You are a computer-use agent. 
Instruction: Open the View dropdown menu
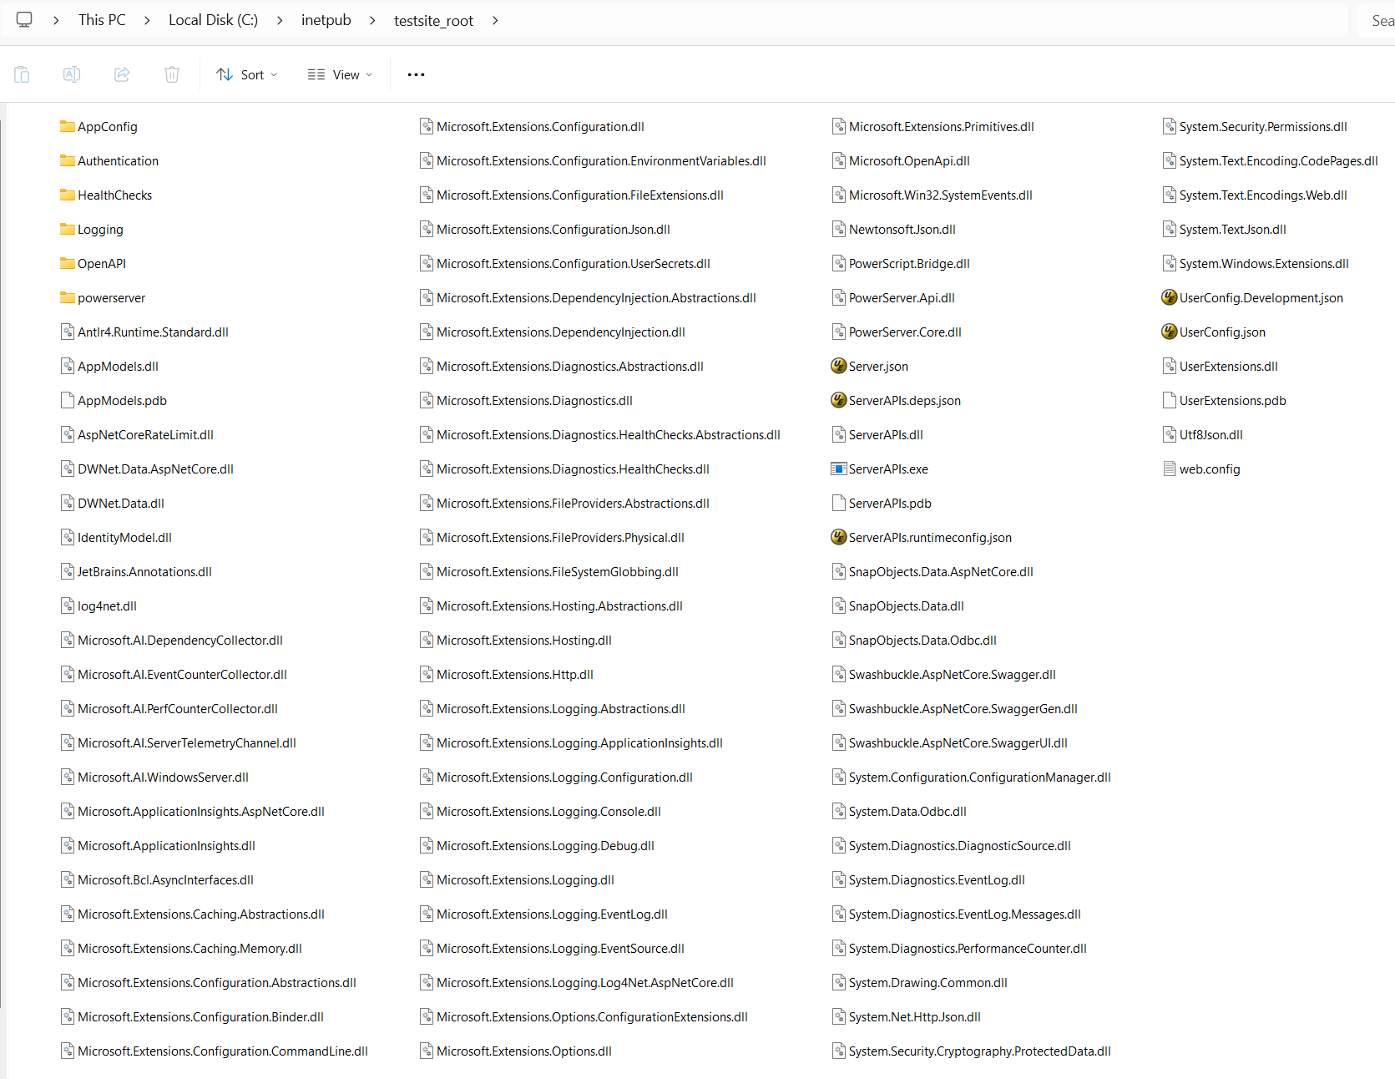click(x=340, y=74)
